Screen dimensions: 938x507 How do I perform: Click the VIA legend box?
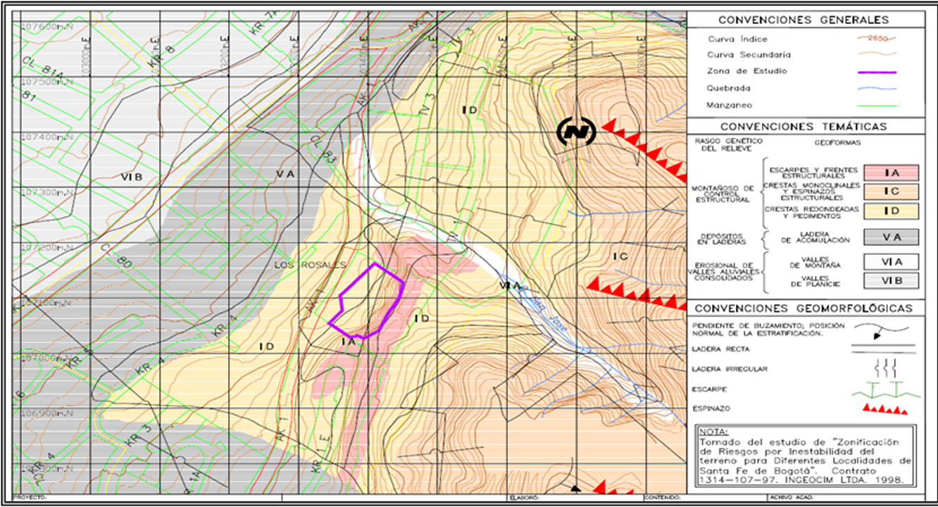click(x=892, y=262)
